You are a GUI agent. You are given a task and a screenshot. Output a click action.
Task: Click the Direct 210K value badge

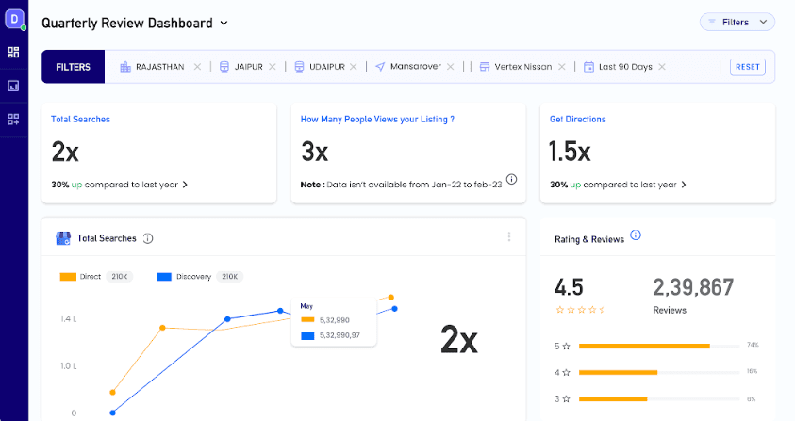click(x=120, y=277)
